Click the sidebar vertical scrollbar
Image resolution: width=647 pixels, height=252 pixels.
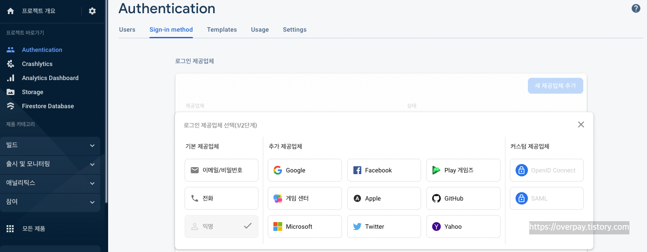click(106, 101)
